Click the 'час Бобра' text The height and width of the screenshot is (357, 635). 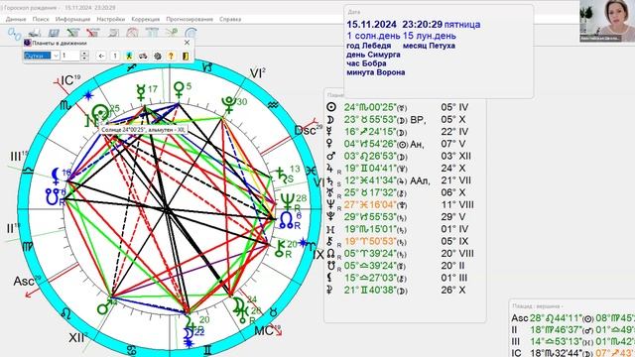tap(366, 63)
